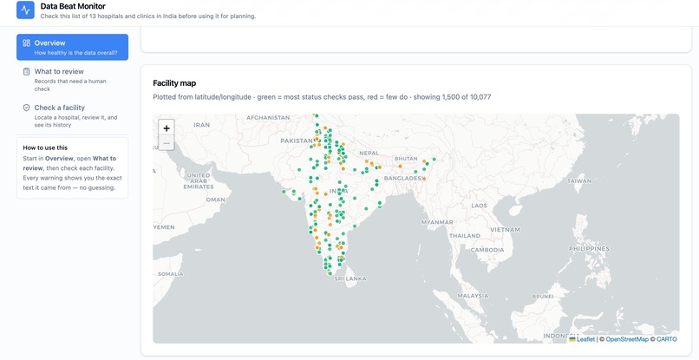
Task: Open the OpenStreetMap attribution link
Action: tap(627, 339)
